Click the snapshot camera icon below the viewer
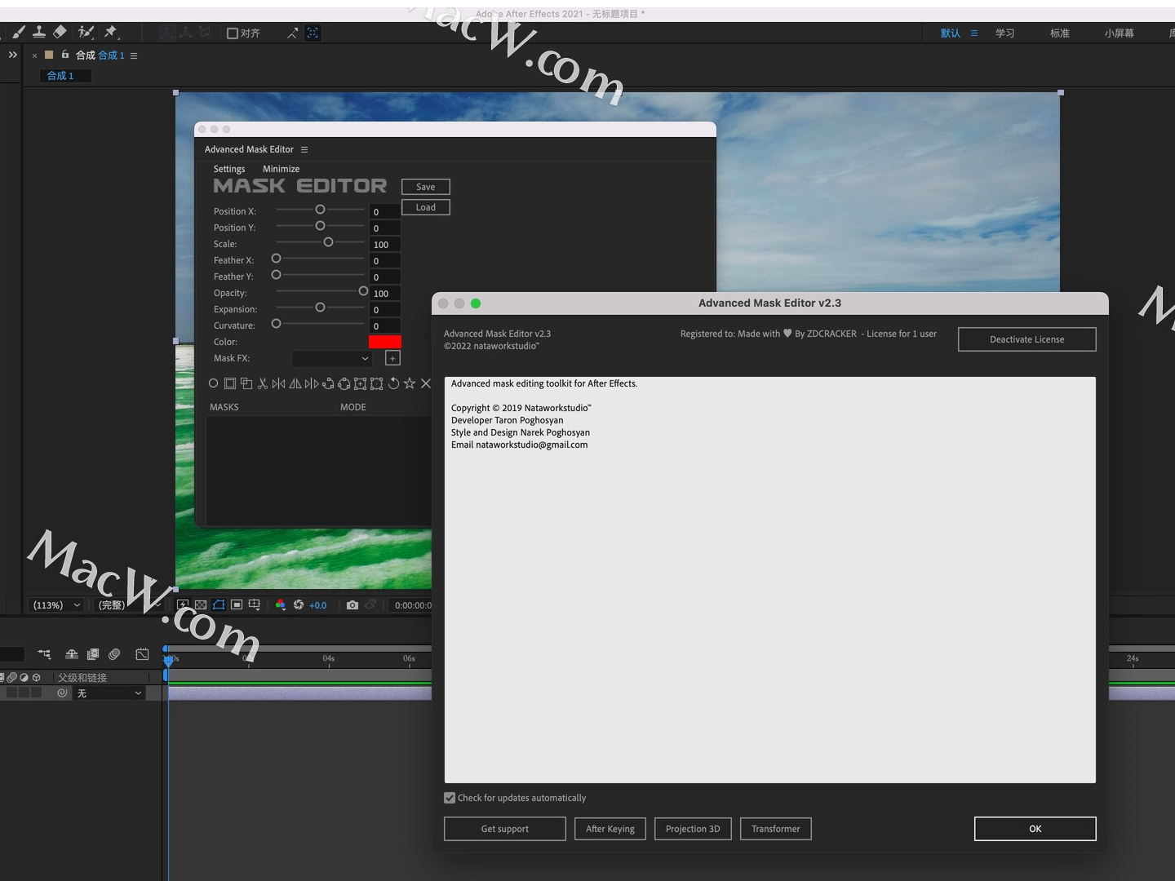The height and width of the screenshot is (881, 1175). [x=352, y=605]
